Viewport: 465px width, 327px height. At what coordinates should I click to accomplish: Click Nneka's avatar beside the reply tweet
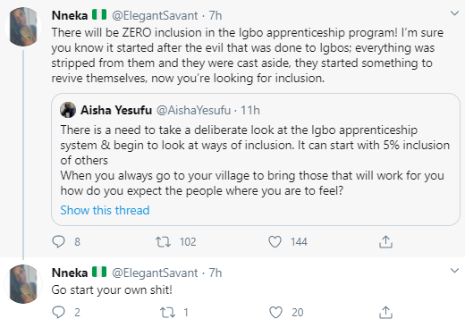(x=23, y=284)
